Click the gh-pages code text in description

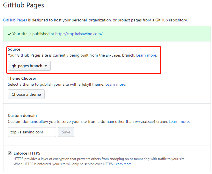pos(113,55)
